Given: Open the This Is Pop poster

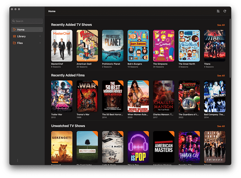Looking at the screenshot, I should (x=138, y=147).
